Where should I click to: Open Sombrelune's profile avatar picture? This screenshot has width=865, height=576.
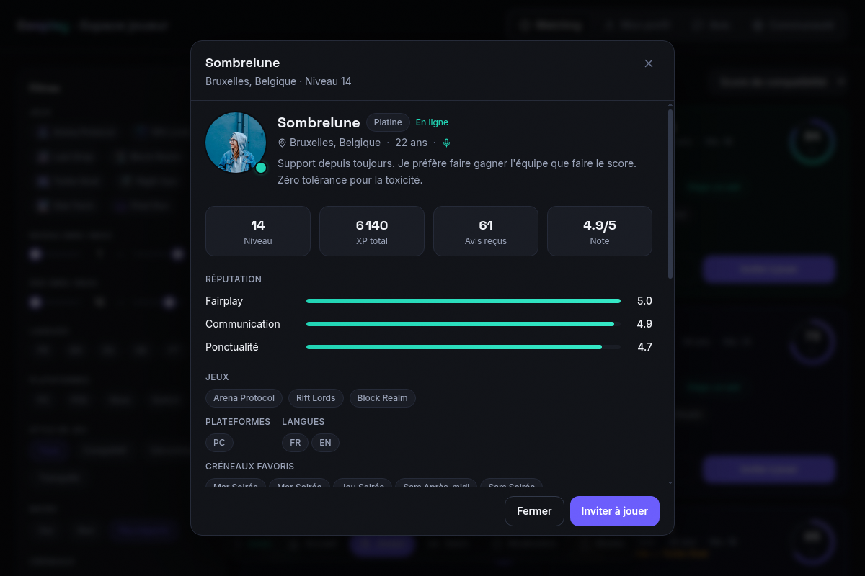(x=236, y=143)
